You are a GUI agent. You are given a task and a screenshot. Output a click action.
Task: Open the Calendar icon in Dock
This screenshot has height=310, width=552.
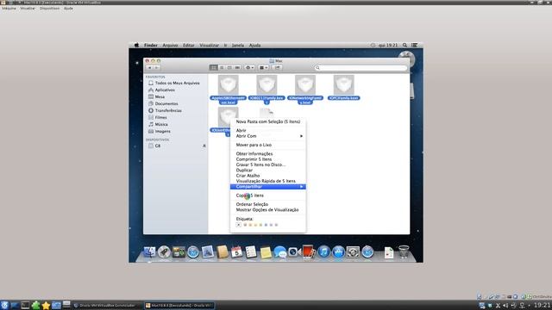pos(236,252)
